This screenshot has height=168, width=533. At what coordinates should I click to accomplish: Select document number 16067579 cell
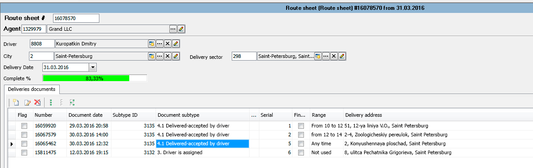point(49,135)
